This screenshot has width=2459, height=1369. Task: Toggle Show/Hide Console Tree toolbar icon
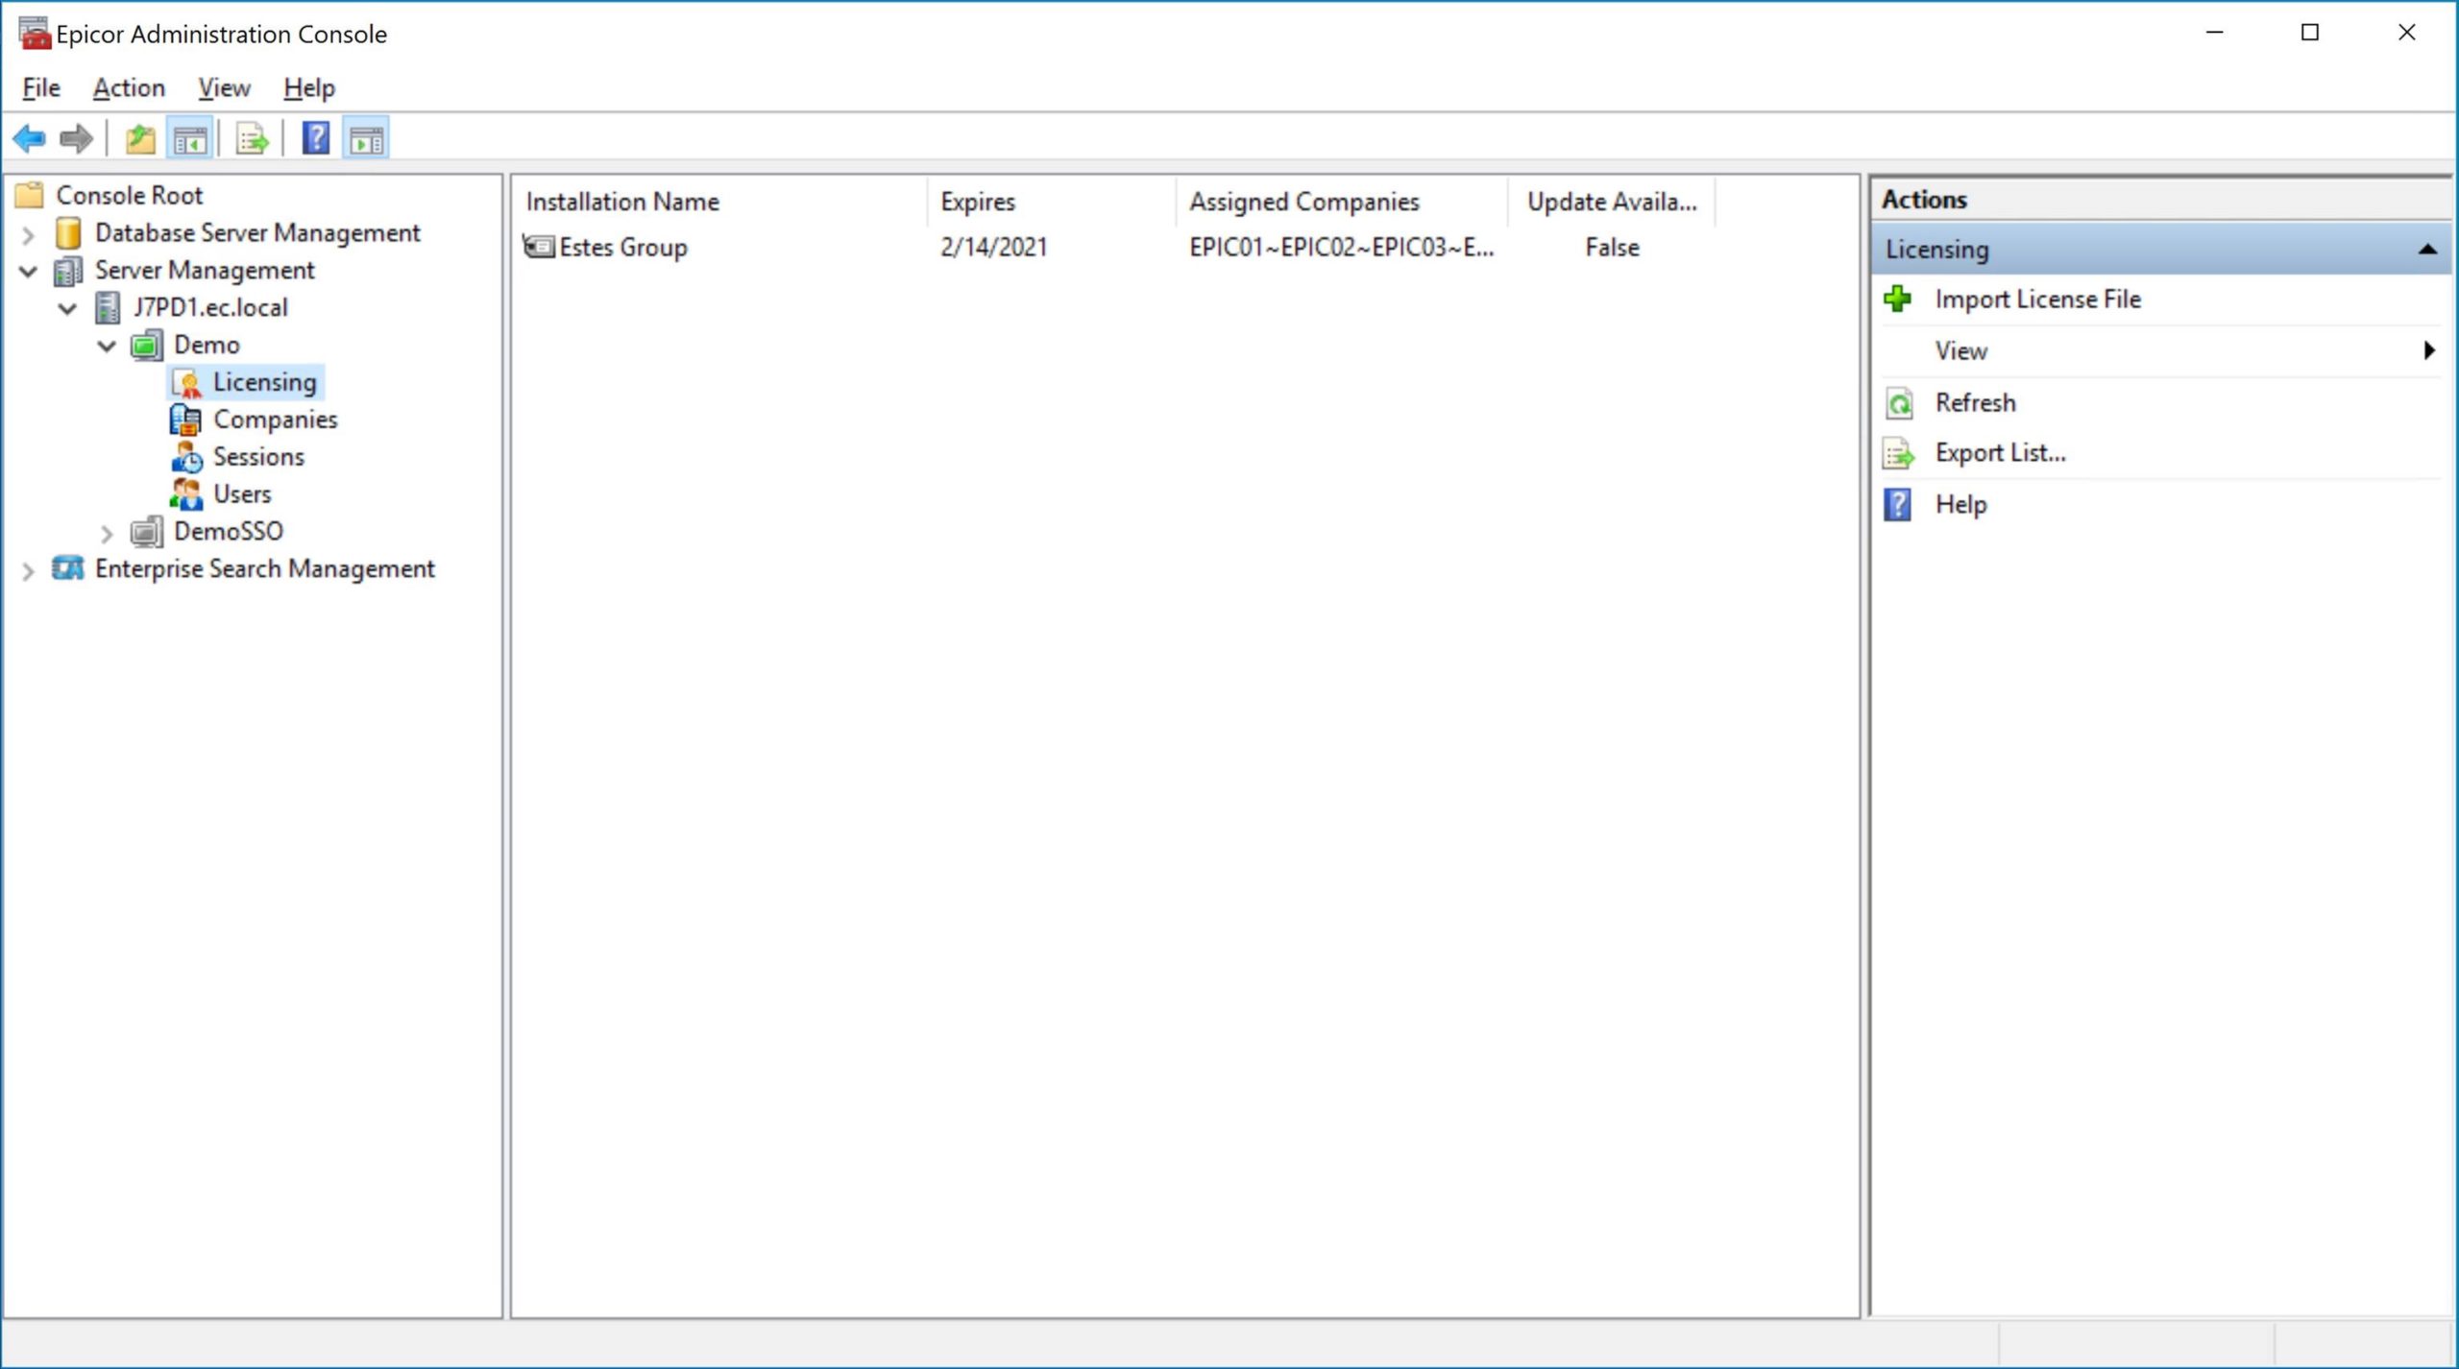click(x=190, y=139)
